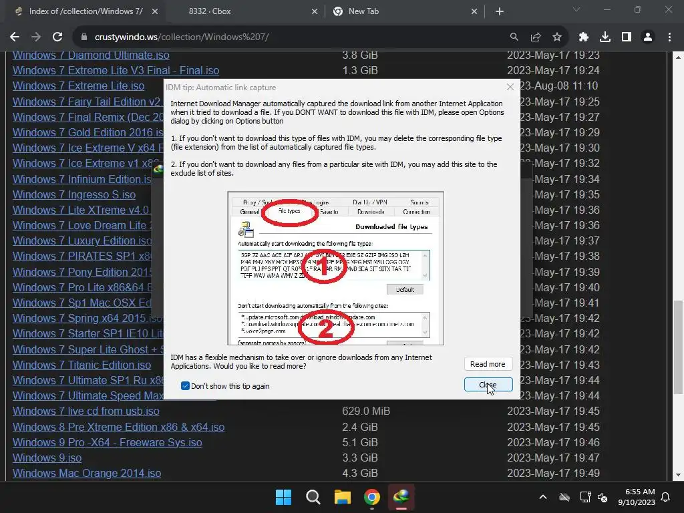This screenshot has height=513, width=684.
Task: Click the 629.0 MiB size text
Action: 366,411
